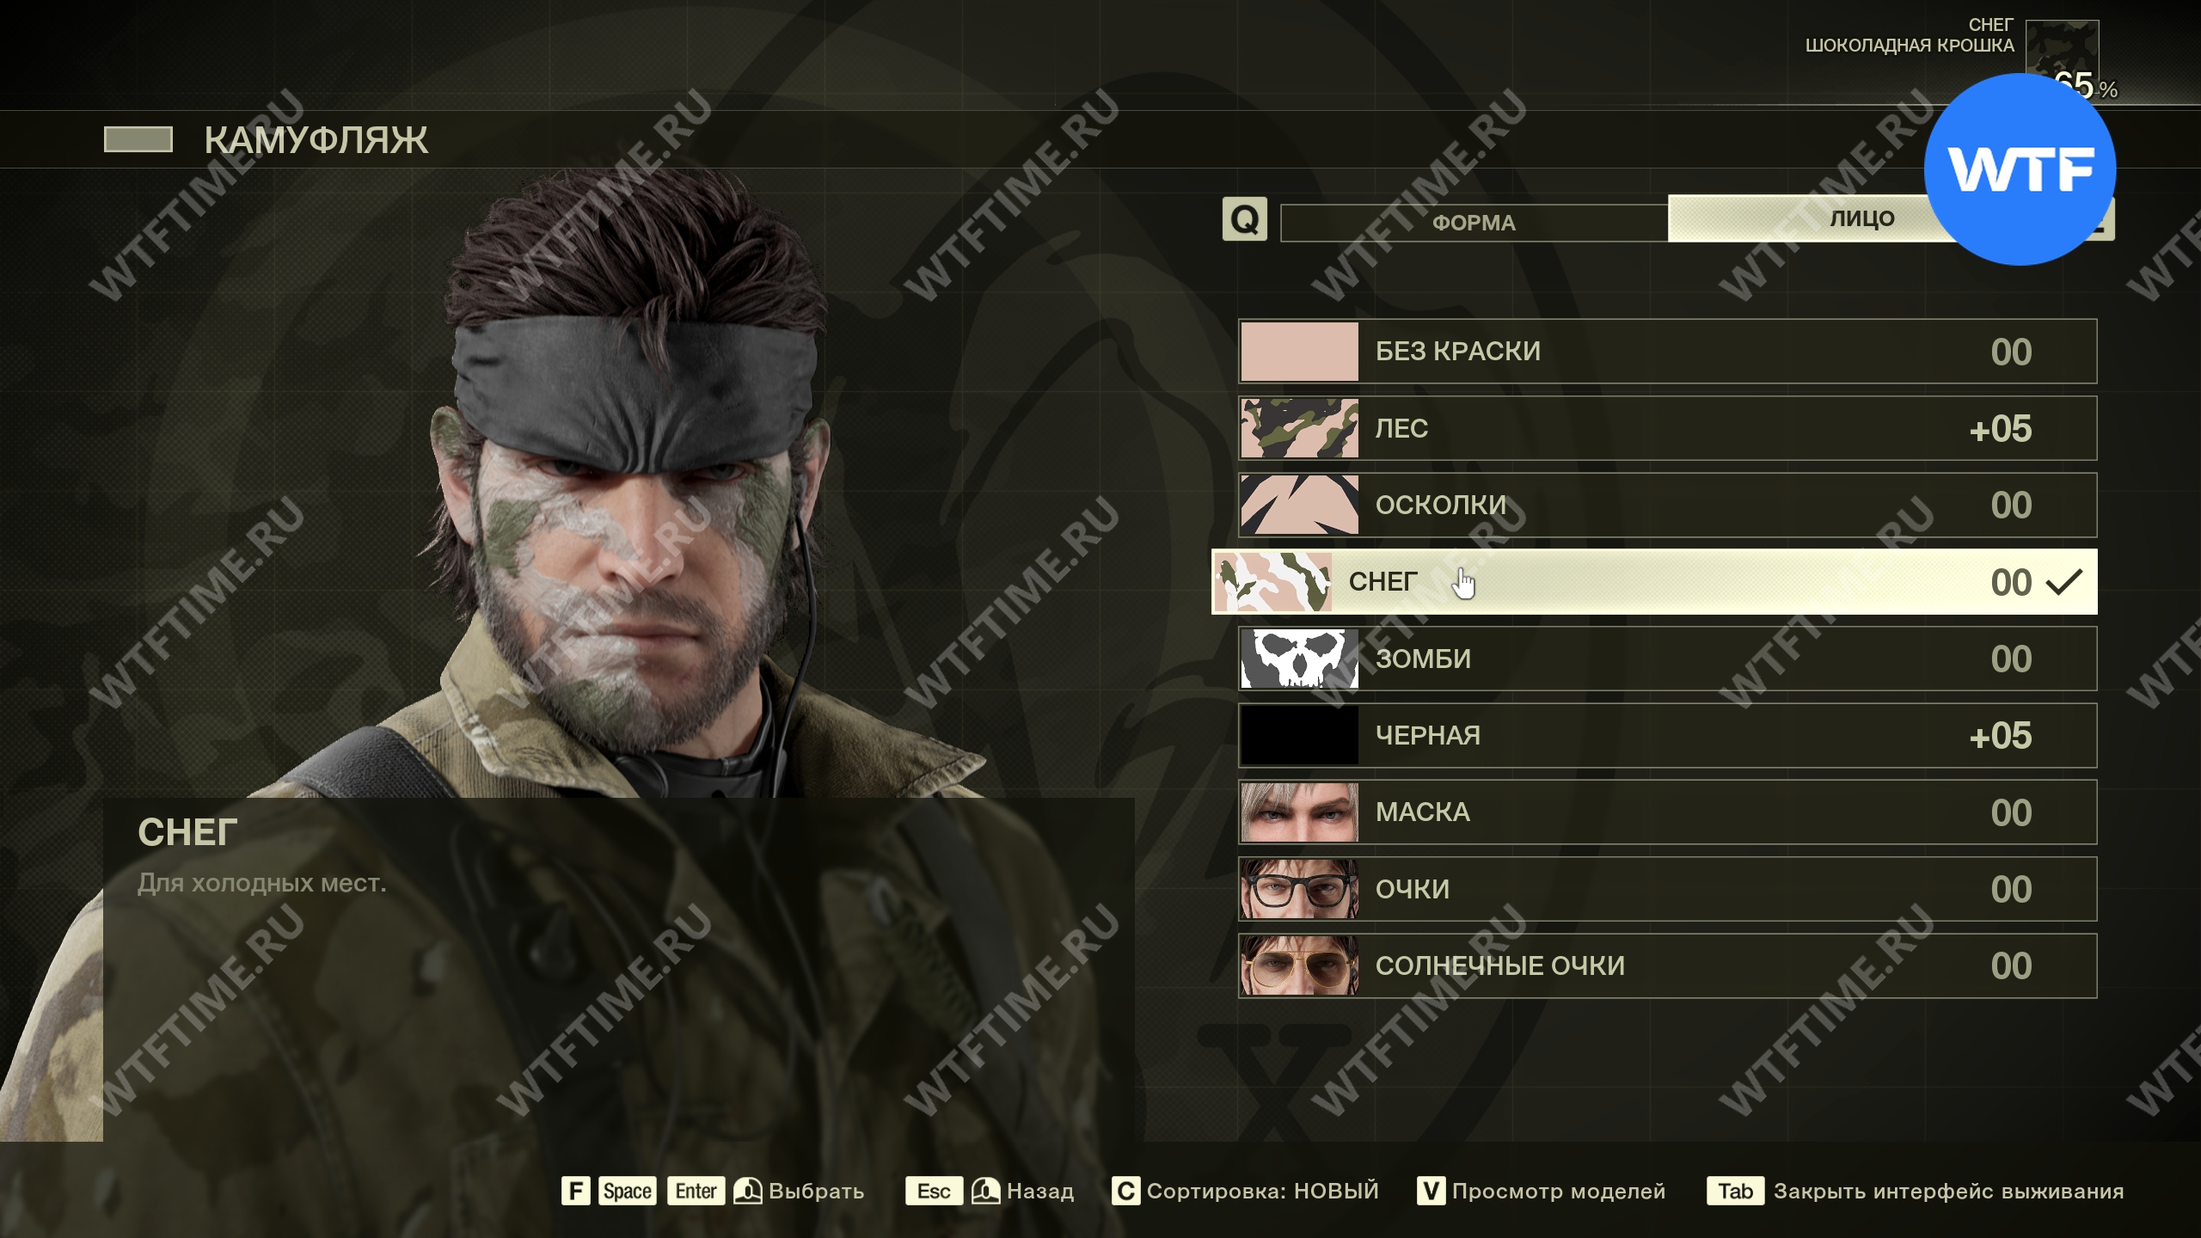Click Назад back prompt
This screenshot has height=1238, width=2201.
point(1040,1191)
